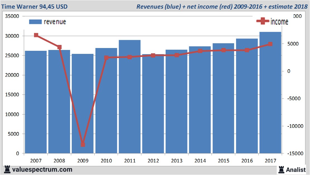This screenshot has height=175, width=310.
Task: Click the 2007 income data point
Action: (36, 35)
